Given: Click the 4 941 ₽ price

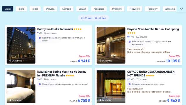Looking at the screenshot, I should click(x=84, y=61).
